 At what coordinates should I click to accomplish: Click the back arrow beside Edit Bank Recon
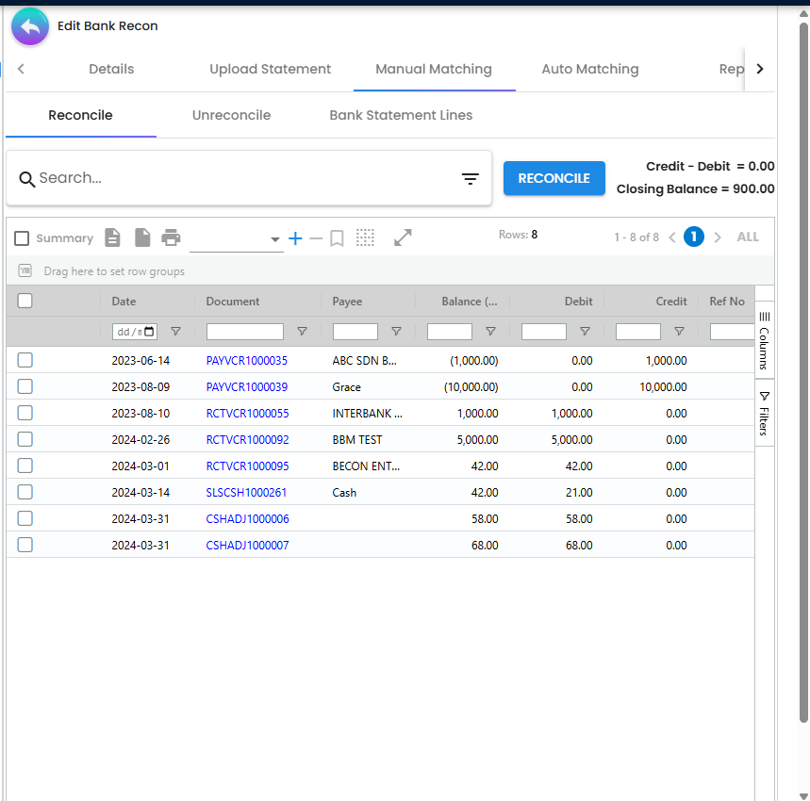(30, 26)
